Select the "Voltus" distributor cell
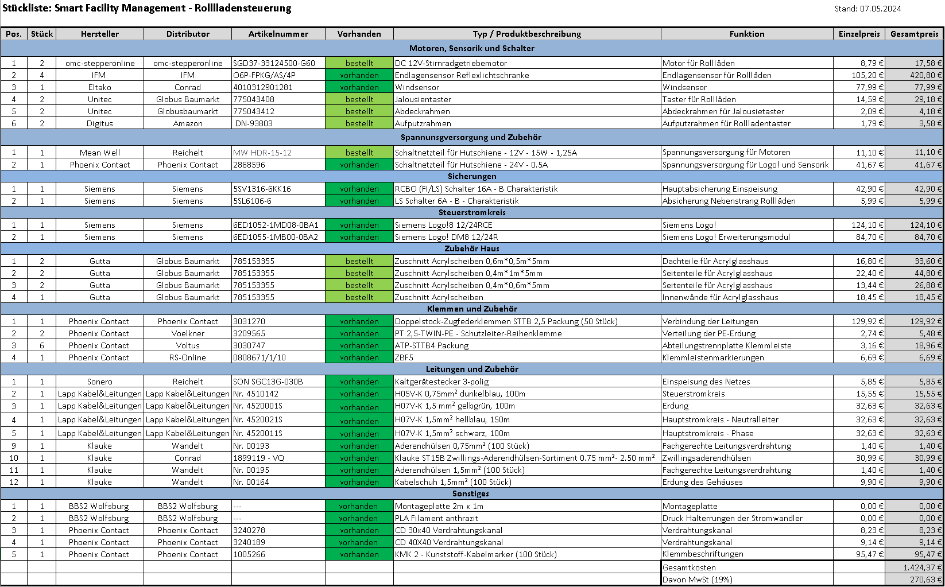 188,345
